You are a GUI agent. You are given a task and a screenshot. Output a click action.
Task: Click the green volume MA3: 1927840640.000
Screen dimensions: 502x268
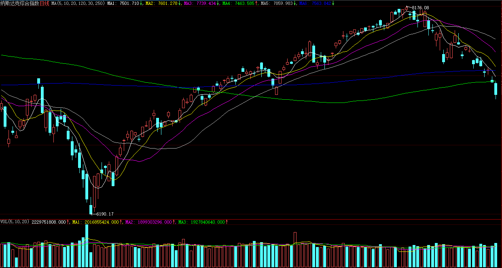[x=202, y=222]
